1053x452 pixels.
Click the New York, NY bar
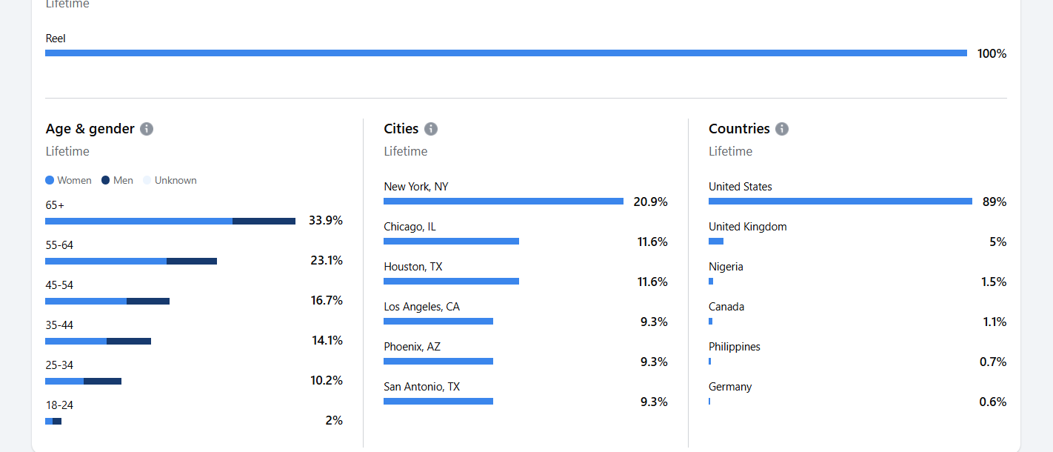click(x=504, y=202)
